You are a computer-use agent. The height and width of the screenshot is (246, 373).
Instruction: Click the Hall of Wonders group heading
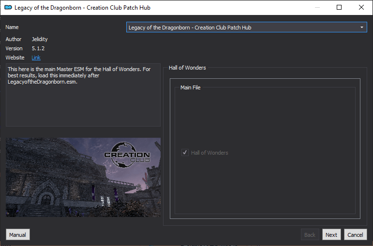pyautogui.click(x=187, y=68)
